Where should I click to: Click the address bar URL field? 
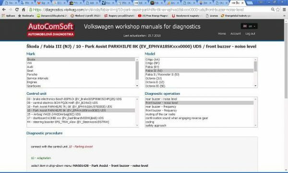149,10
